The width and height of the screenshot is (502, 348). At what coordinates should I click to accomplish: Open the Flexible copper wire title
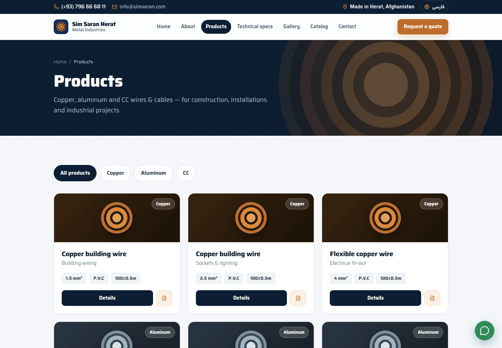click(x=362, y=254)
